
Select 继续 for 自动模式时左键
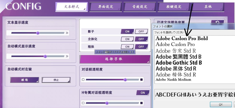pos(25,80)
